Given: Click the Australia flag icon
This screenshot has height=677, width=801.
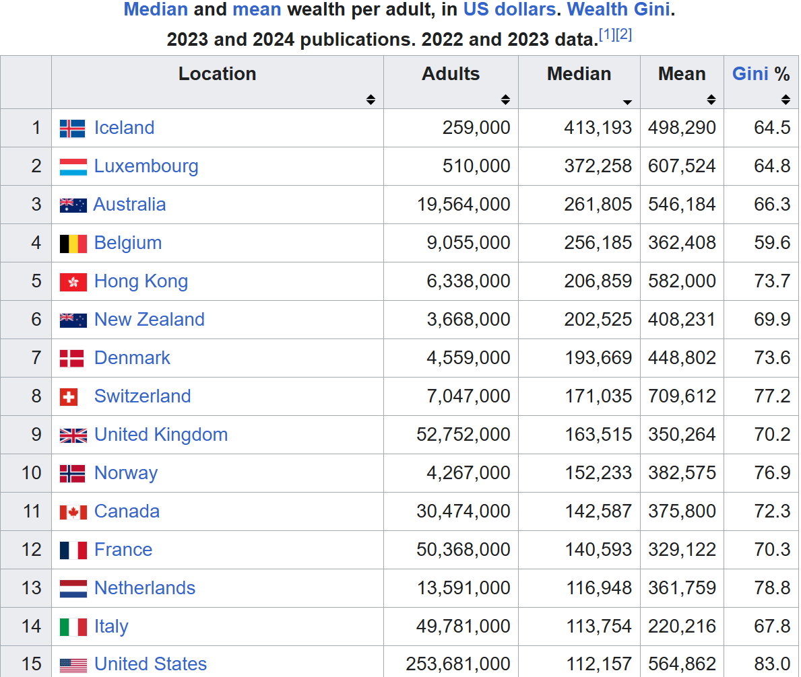Looking at the screenshot, I should [73, 205].
